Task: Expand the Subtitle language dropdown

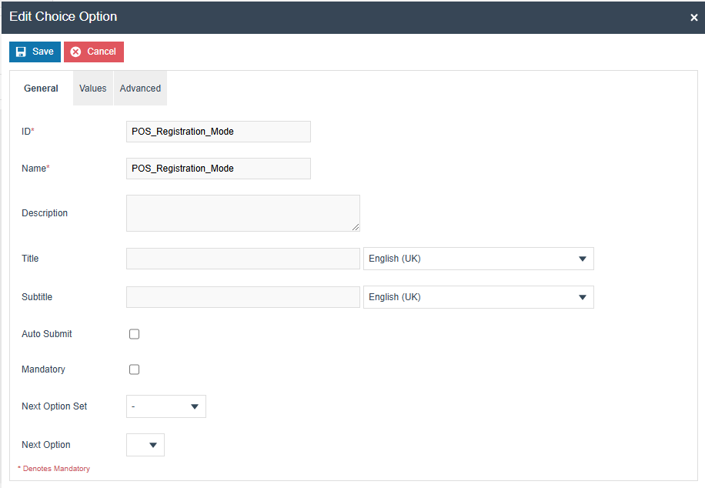Action: [478, 297]
